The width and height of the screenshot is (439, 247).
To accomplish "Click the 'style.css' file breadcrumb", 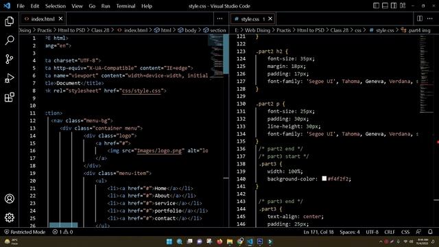I will click(381, 30).
